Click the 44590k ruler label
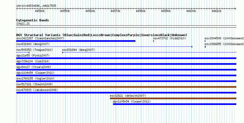 pyautogui.click(x=166, y=11)
